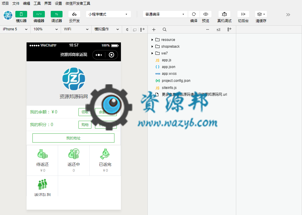
Task: Toggle the 编辑器 editor panel button
Action: click(x=39, y=14)
